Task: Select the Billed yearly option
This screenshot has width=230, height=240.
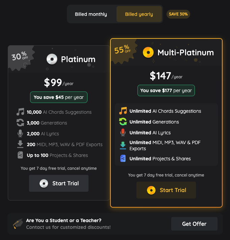Action: [x=139, y=14]
